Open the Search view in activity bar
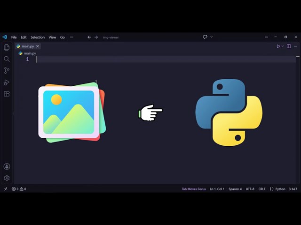 tap(7, 59)
